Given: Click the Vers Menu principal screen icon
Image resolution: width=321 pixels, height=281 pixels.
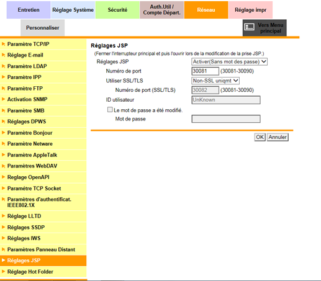Looking at the screenshot, I should [x=249, y=27].
